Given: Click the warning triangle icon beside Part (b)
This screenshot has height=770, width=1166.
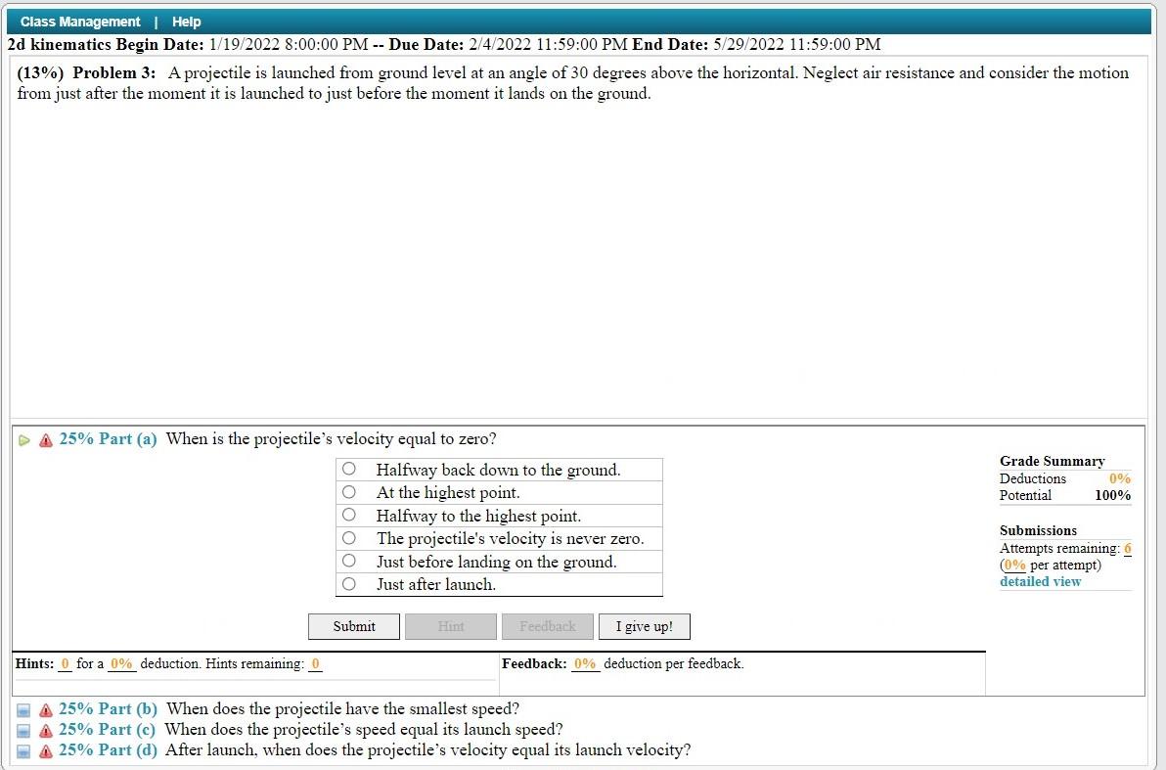Looking at the screenshot, I should 44,708.
